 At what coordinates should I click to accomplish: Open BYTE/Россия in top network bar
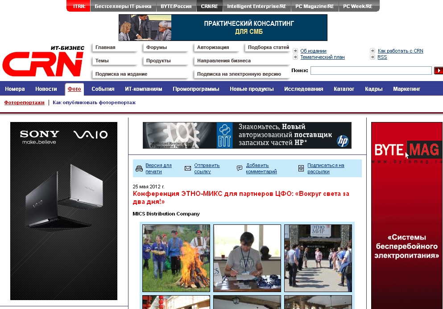tap(176, 6)
